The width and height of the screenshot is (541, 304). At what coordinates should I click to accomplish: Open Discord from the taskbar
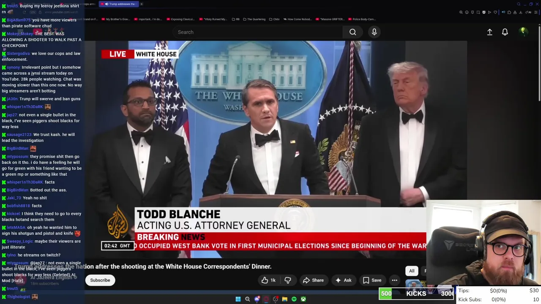[257, 299]
